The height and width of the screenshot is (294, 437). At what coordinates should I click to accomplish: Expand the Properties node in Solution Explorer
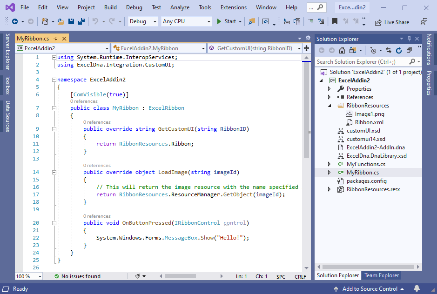(329, 89)
